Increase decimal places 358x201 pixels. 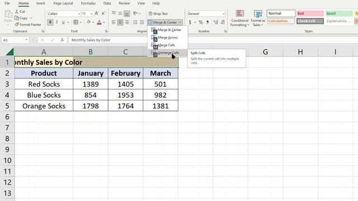tap(216, 22)
